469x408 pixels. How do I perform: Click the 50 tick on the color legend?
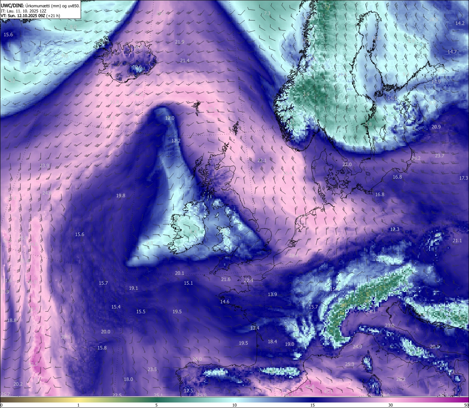(x=466, y=405)
